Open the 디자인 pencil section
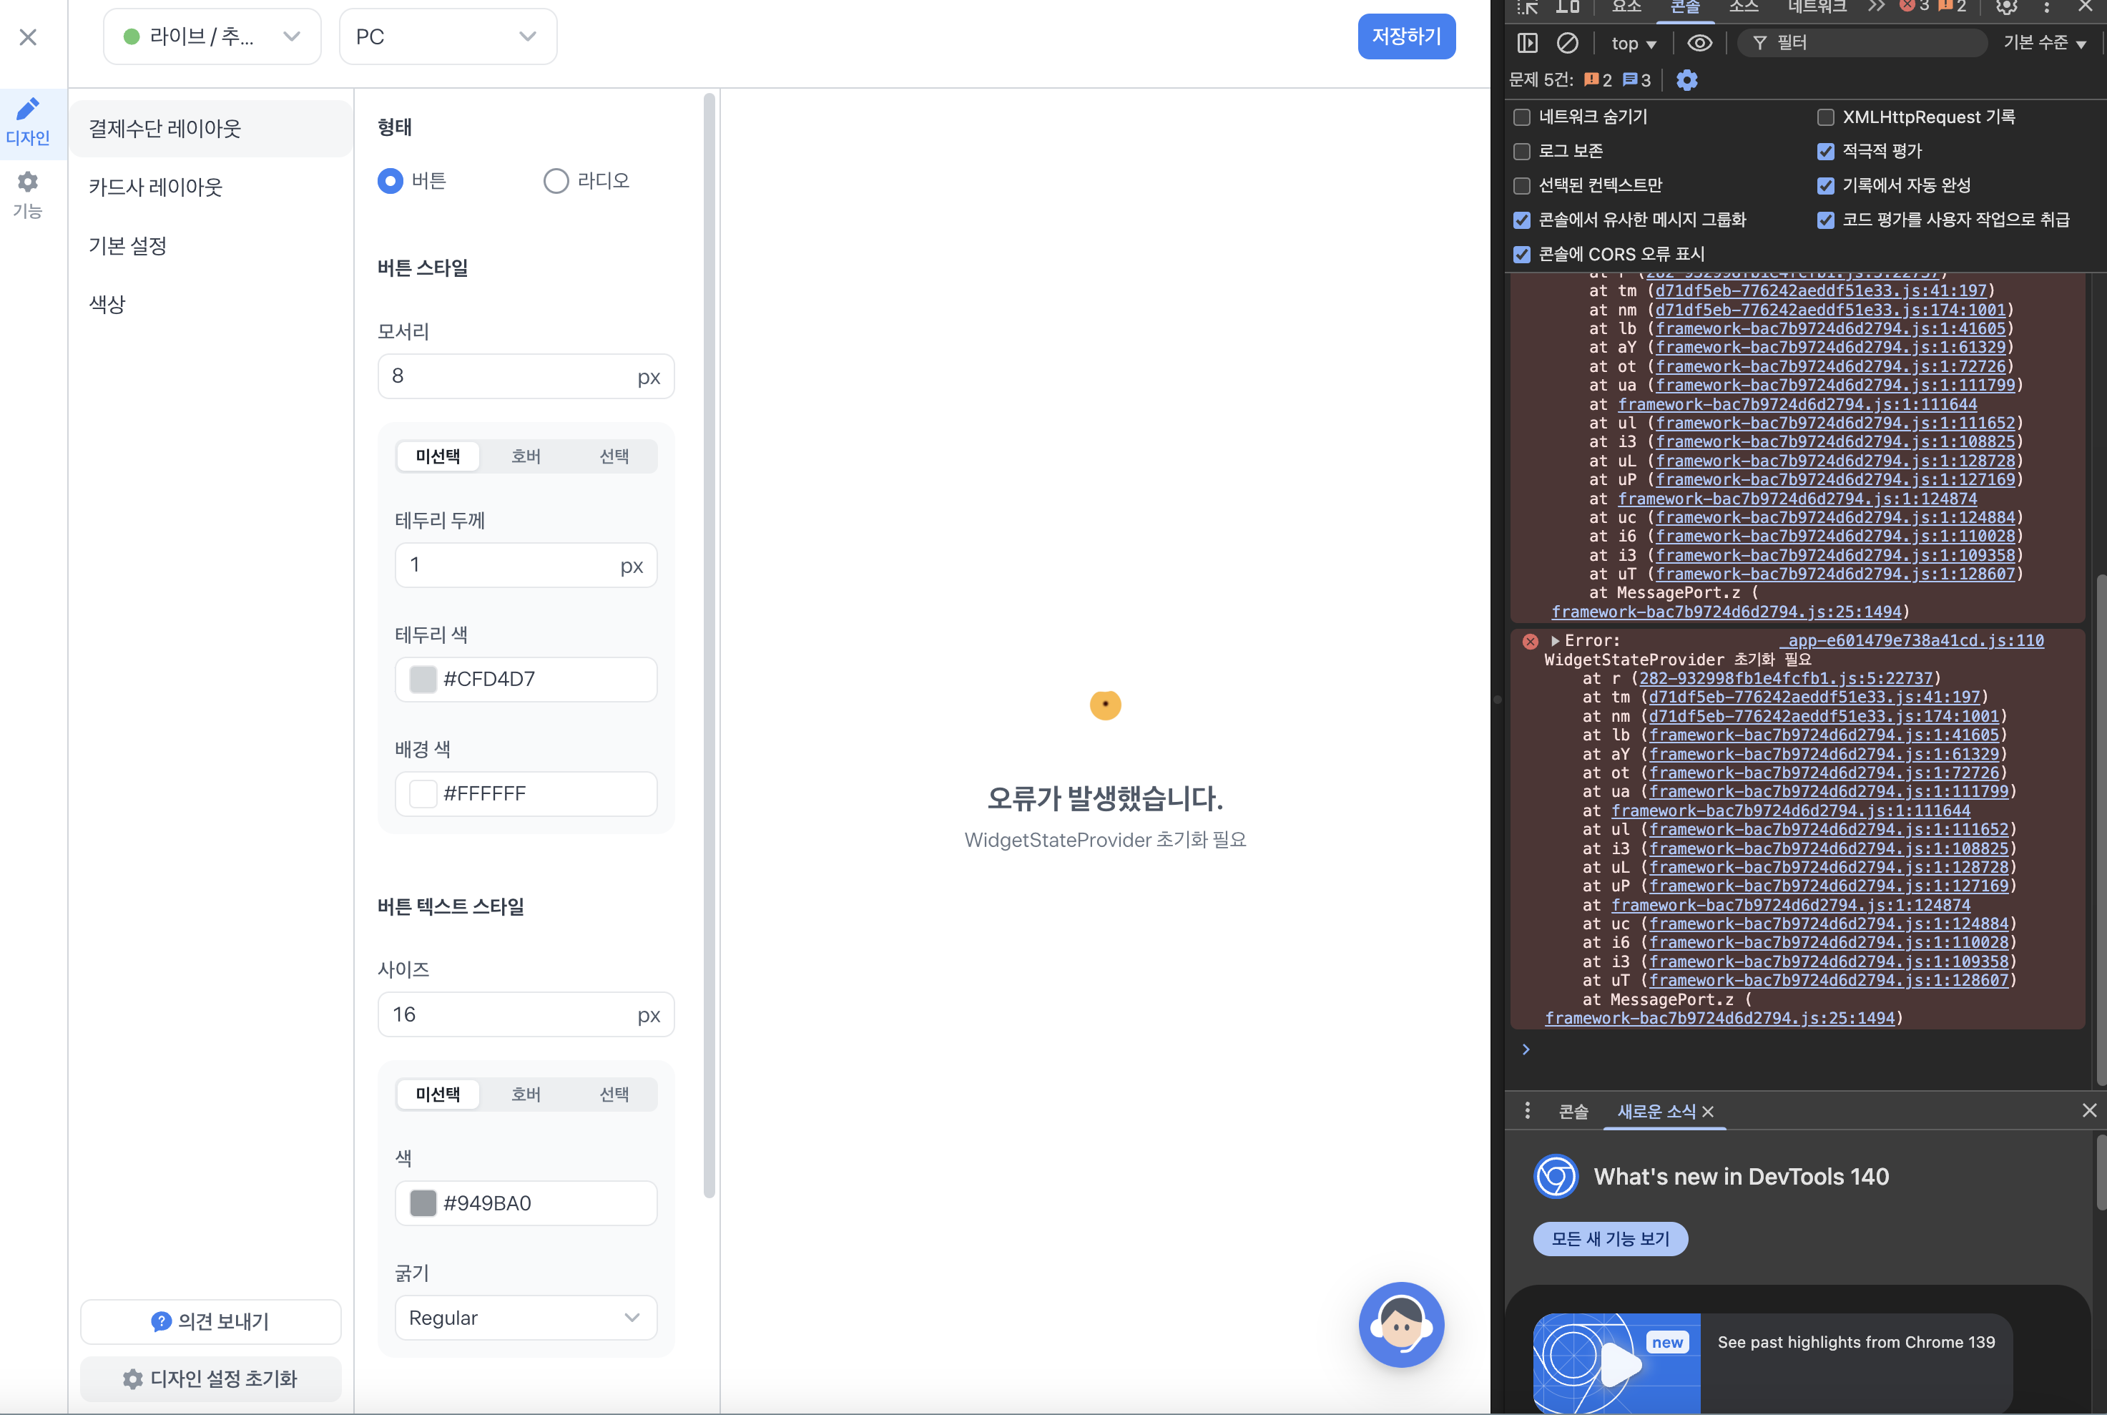 point(28,122)
